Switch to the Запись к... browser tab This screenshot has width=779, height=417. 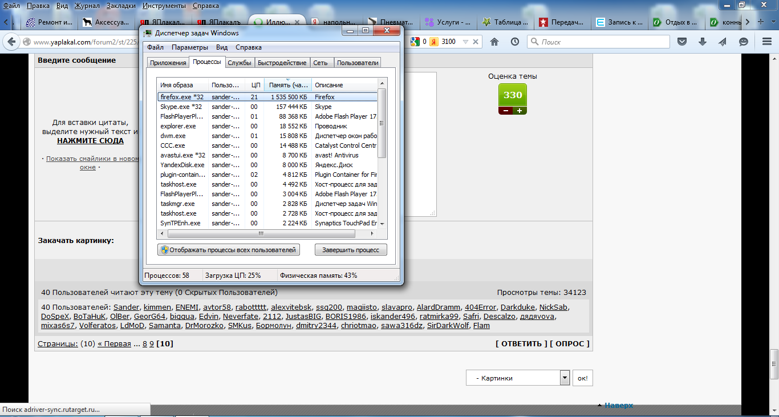click(x=620, y=22)
